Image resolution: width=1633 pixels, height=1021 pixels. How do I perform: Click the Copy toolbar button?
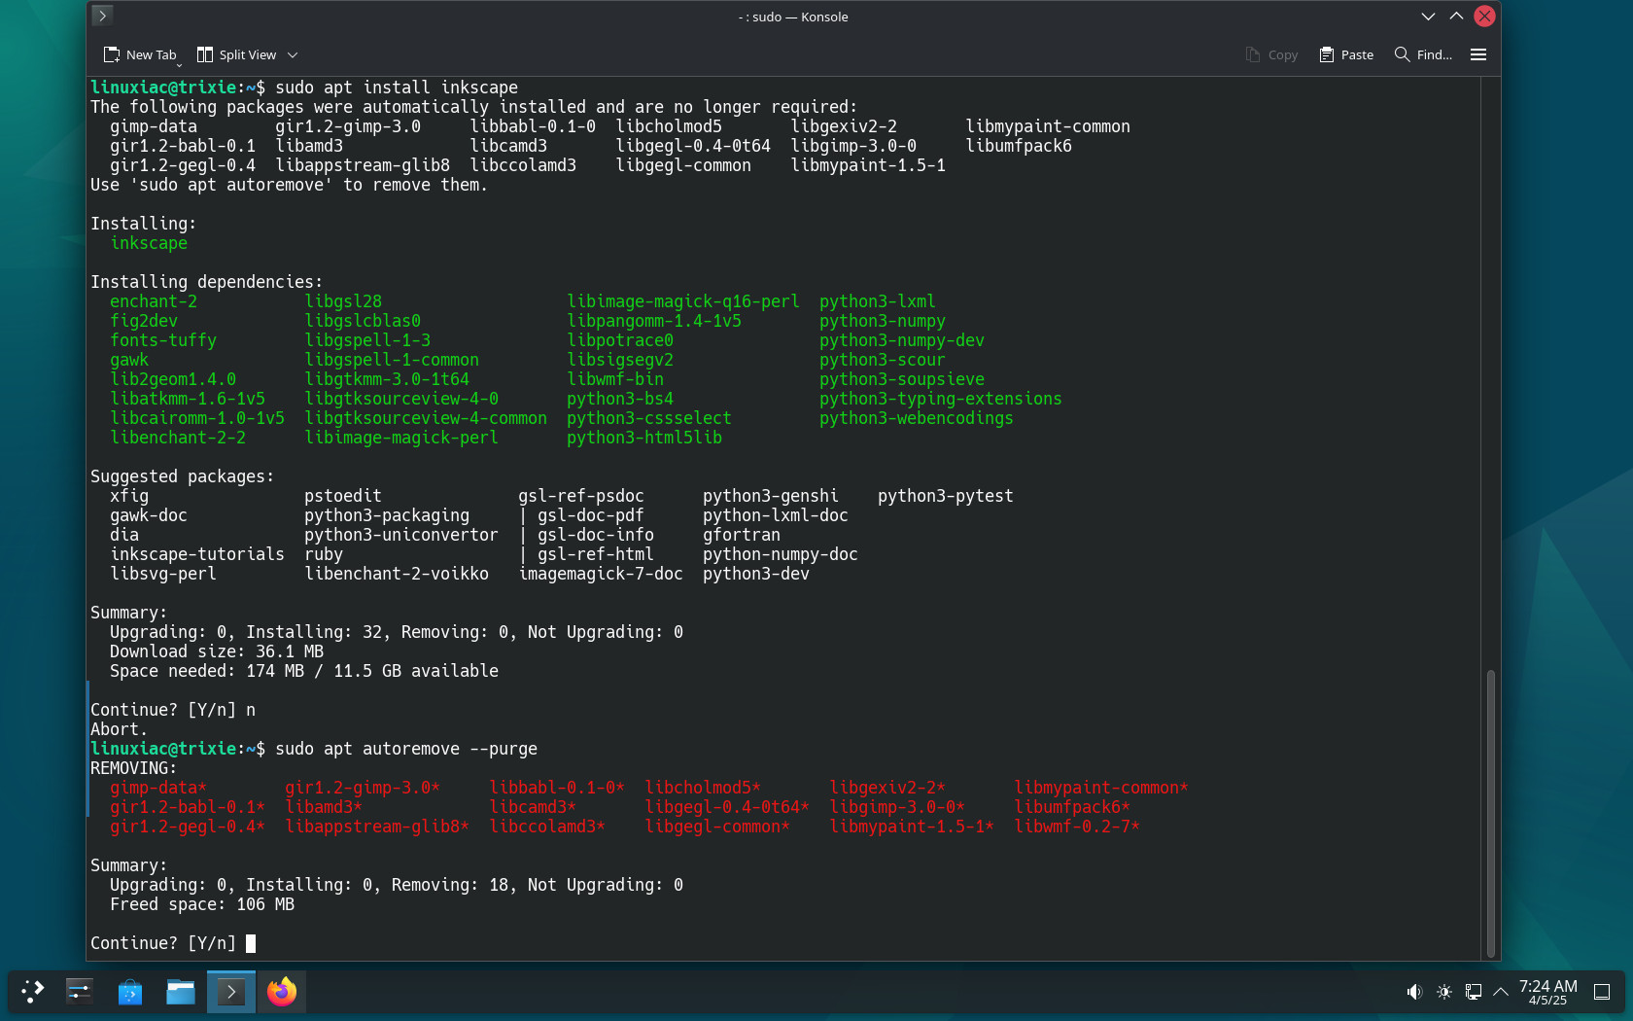tap(1271, 54)
